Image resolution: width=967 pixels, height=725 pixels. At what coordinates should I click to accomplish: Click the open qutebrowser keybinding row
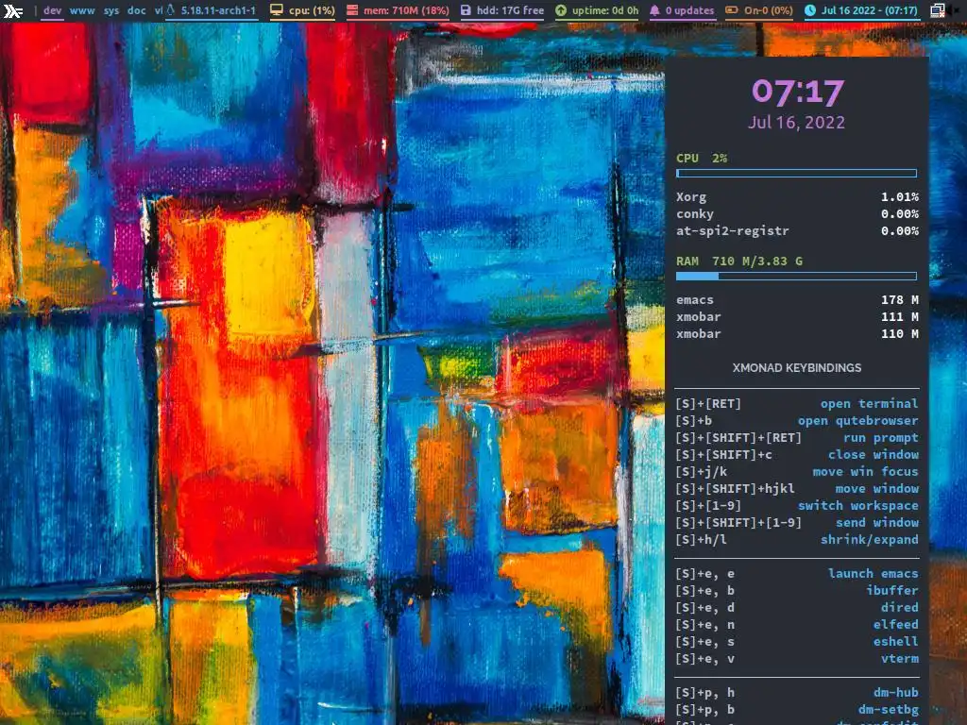797,421
